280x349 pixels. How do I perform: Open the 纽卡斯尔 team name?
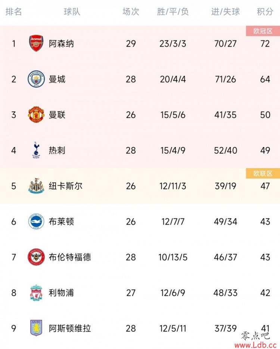click(65, 186)
